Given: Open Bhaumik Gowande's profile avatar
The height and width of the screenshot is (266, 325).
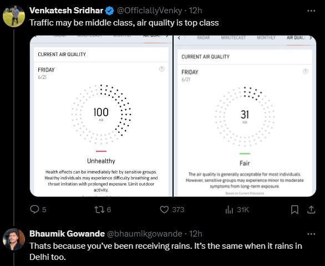Looking at the screenshot, I should click(x=14, y=239).
